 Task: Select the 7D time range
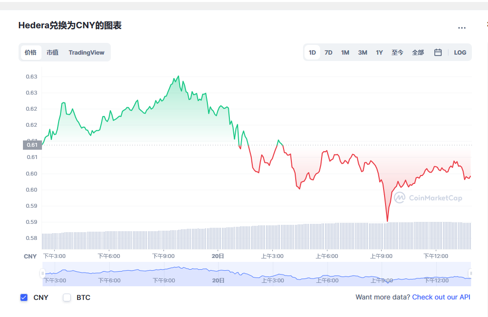pyautogui.click(x=328, y=53)
